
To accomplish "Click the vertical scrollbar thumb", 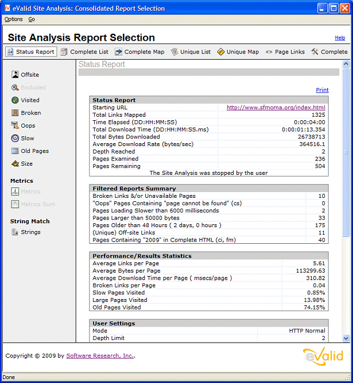I will [x=346, y=152].
